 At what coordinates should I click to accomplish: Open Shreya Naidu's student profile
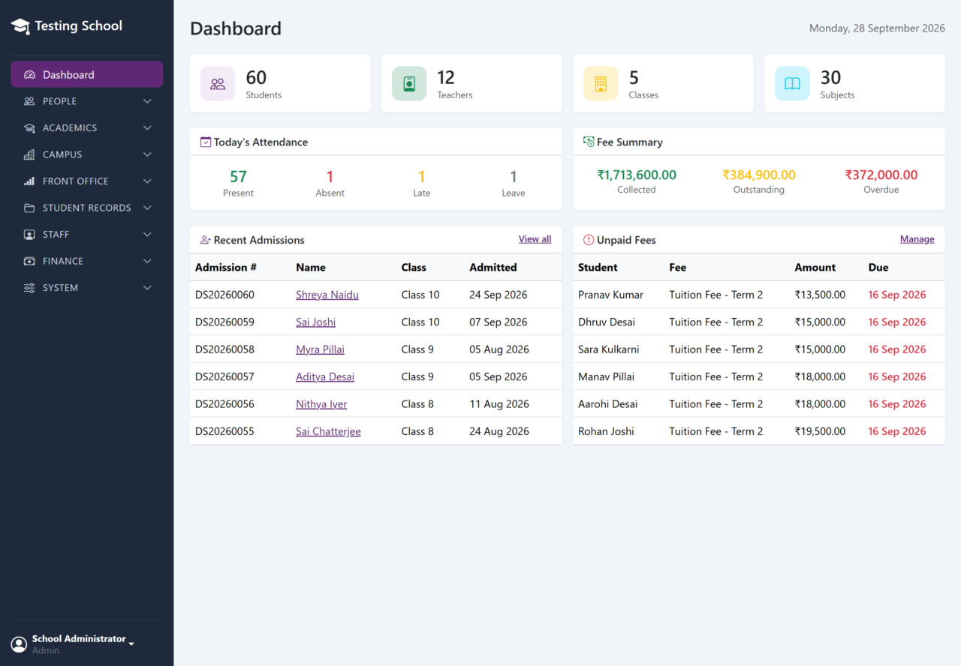[327, 295]
